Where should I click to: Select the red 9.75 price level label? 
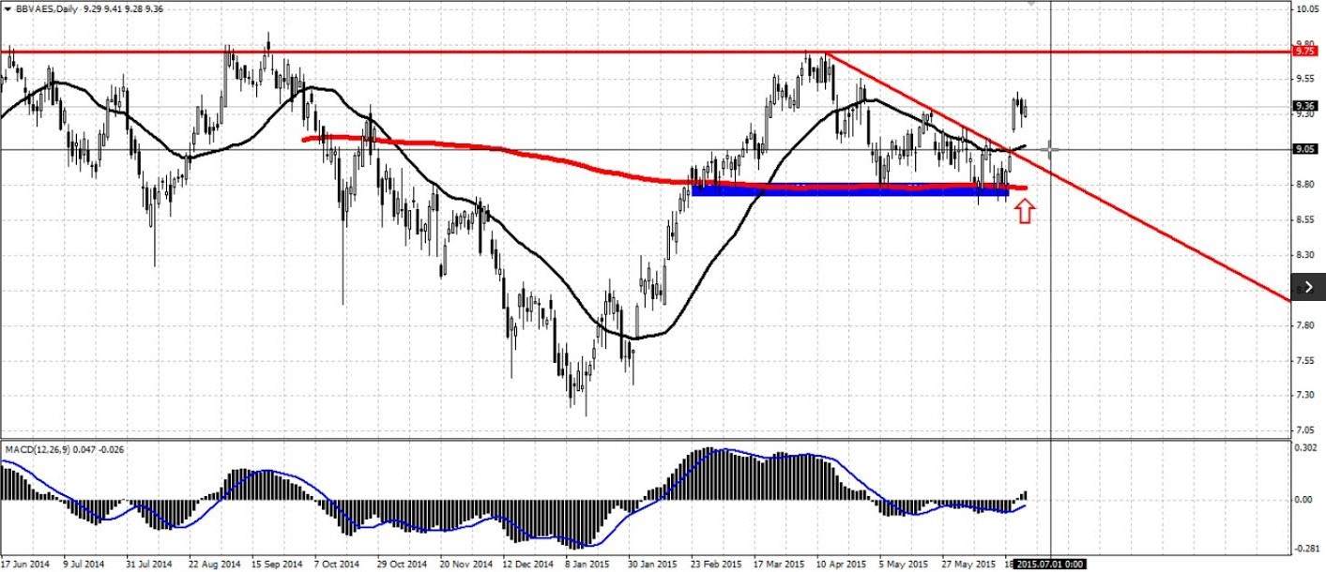(1305, 52)
